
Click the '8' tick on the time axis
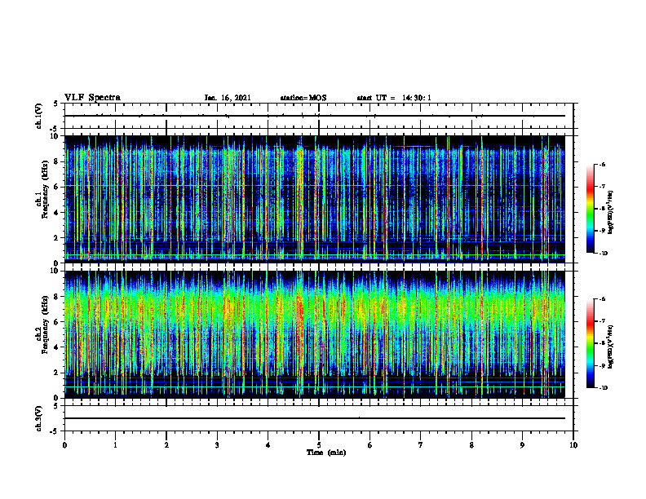coord(471,445)
